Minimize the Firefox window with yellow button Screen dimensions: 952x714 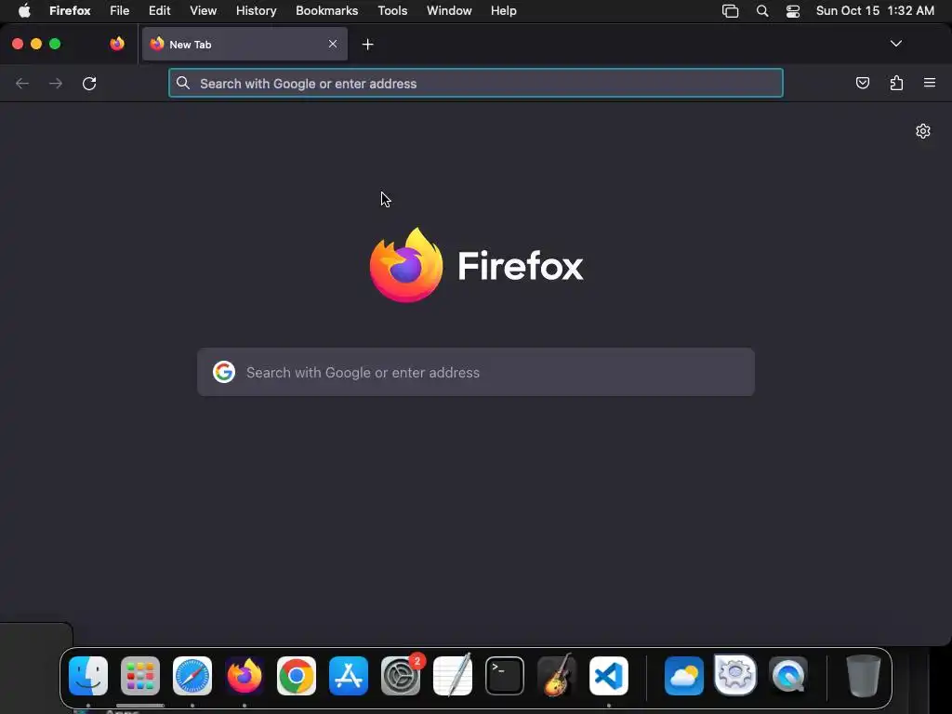coord(36,44)
